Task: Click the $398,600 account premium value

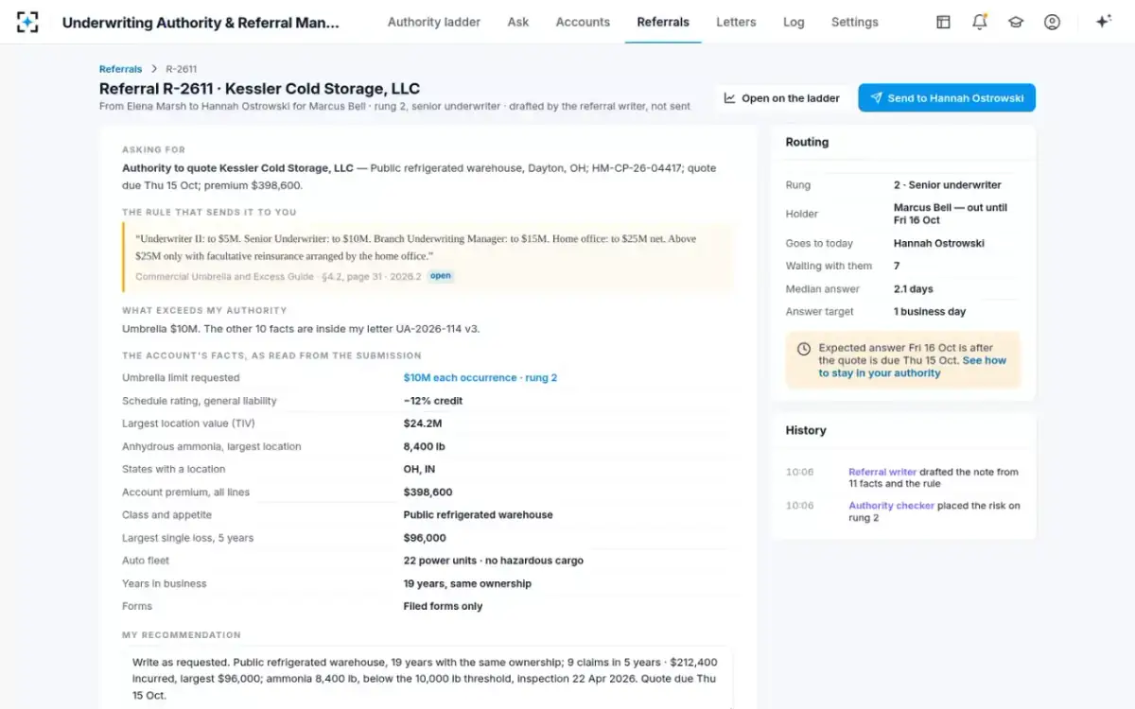Action: click(x=428, y=492)
